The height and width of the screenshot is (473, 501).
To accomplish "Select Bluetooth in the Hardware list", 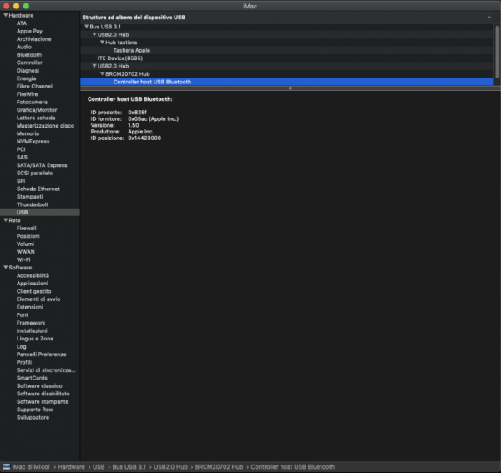I will click(x=28, y=55).
